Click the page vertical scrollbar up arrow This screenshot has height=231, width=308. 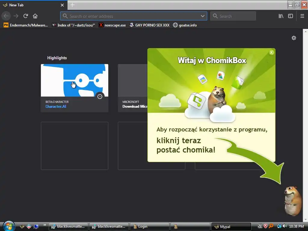pyautogui.click(x=306, y=31)
